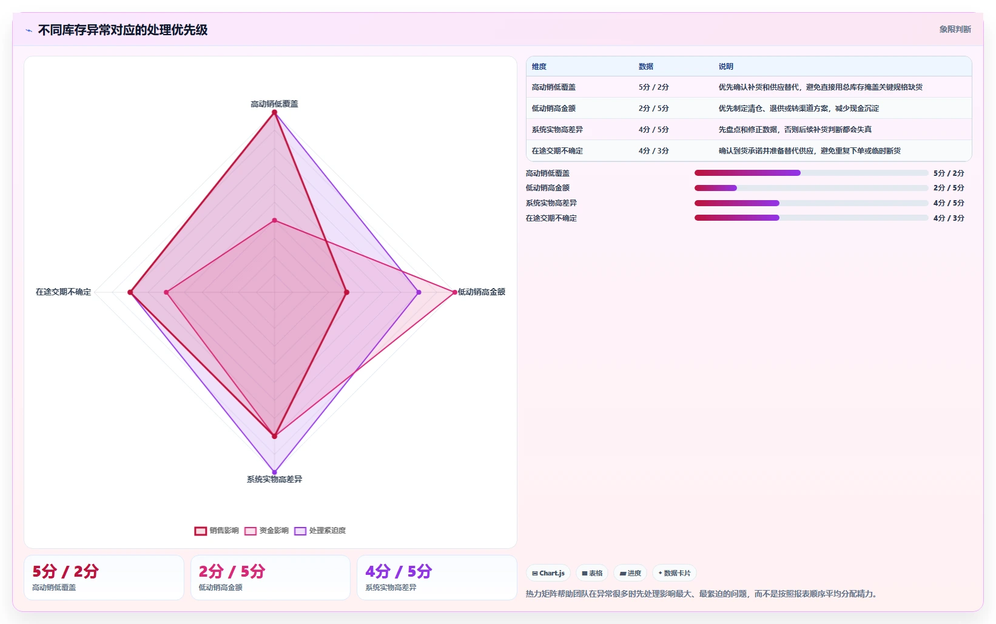Click the 高动销低覆盖 progress bar
Screen dimensions: 996x624
pos(811,173)
